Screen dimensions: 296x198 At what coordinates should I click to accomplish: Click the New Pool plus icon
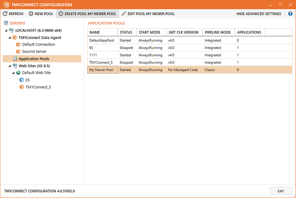coord(31,13)
